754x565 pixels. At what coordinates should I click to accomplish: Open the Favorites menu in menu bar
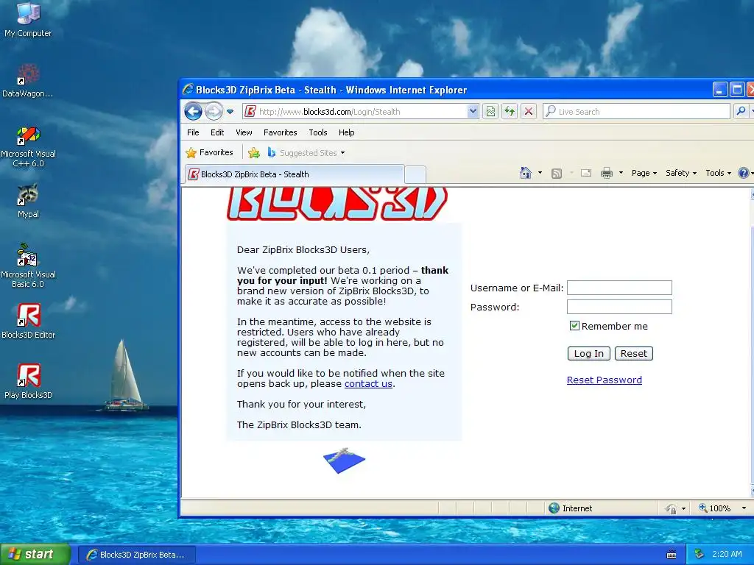(x=280, y=132)
